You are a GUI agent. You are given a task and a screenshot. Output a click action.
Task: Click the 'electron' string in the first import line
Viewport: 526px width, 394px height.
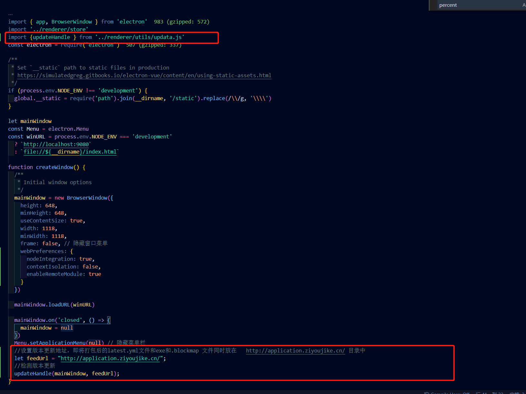click(132, 22)
